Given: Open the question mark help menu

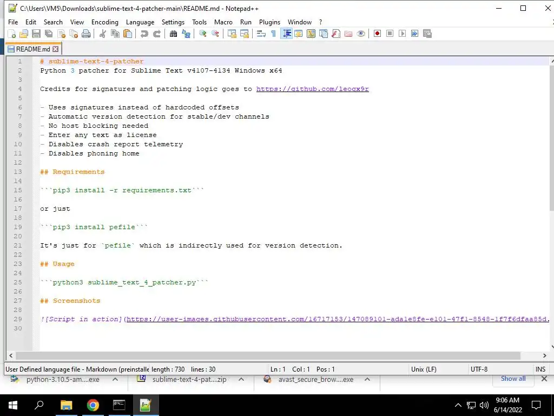Looking at the screenshot, I should pos(320,22).
